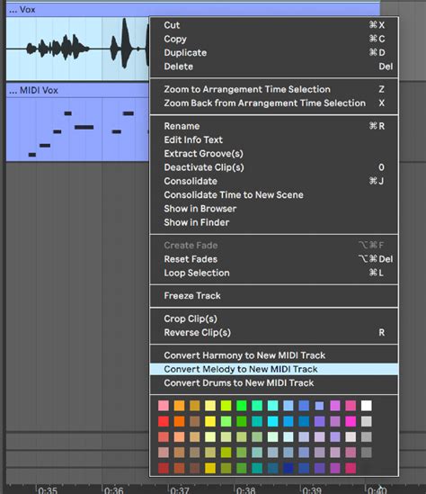426x494 pixels.
Task: Choose Rename from the context menu
Action: [274, 126]
